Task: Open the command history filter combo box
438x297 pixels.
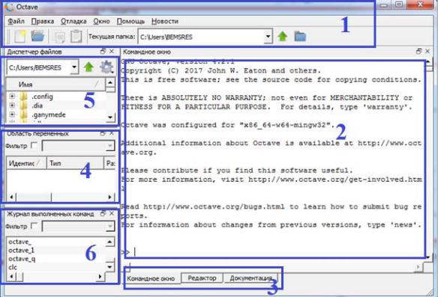Action: [78, 226]
